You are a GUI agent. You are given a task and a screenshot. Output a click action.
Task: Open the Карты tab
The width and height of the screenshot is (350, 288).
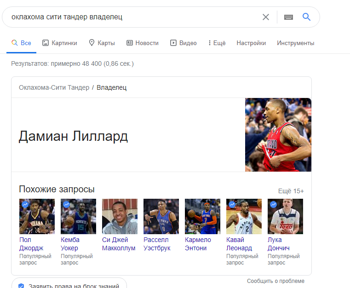pyautogui.click(x=102, y=43)
